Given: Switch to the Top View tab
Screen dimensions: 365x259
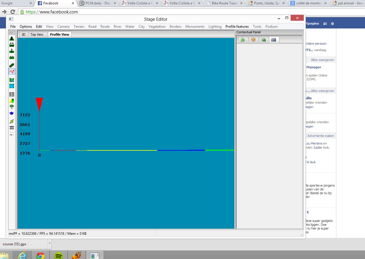Looking at the screenshot, I should click(37, 34).
